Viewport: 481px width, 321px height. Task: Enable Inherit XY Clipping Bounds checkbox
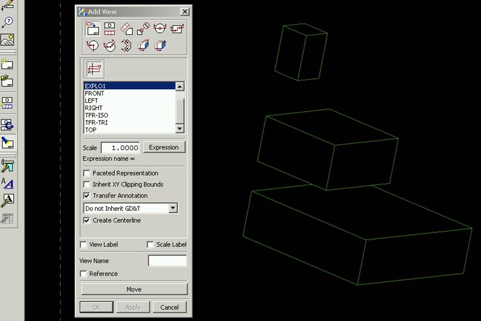87,185
